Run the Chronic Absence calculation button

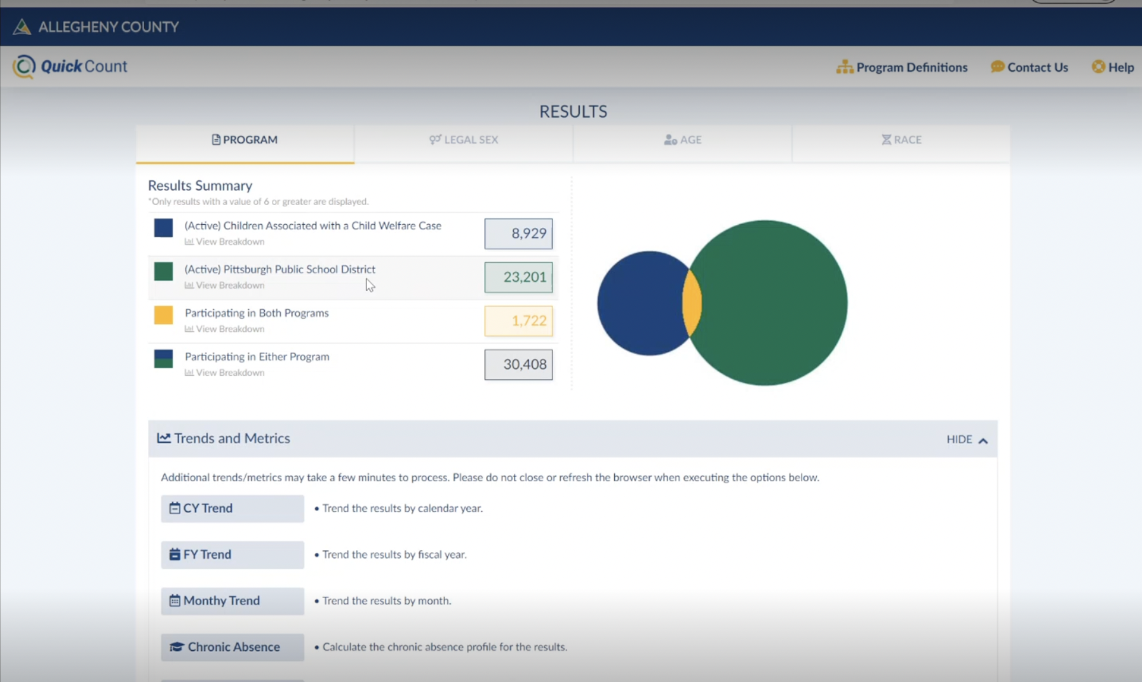[232, 648]
